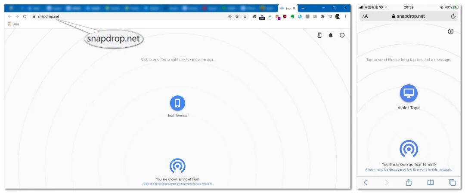
Task: Tap the phone status bar clock 20:39
Action: pyautogui.click(x=409, y=7)
